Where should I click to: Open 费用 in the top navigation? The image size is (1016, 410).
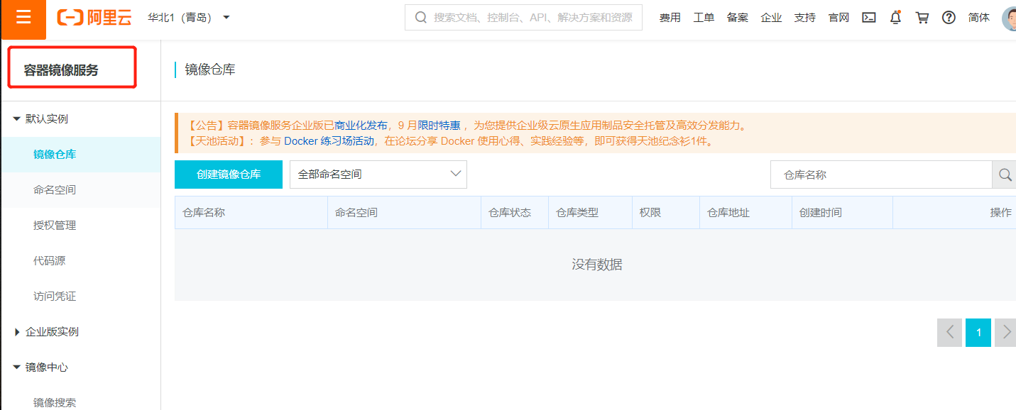670,18
